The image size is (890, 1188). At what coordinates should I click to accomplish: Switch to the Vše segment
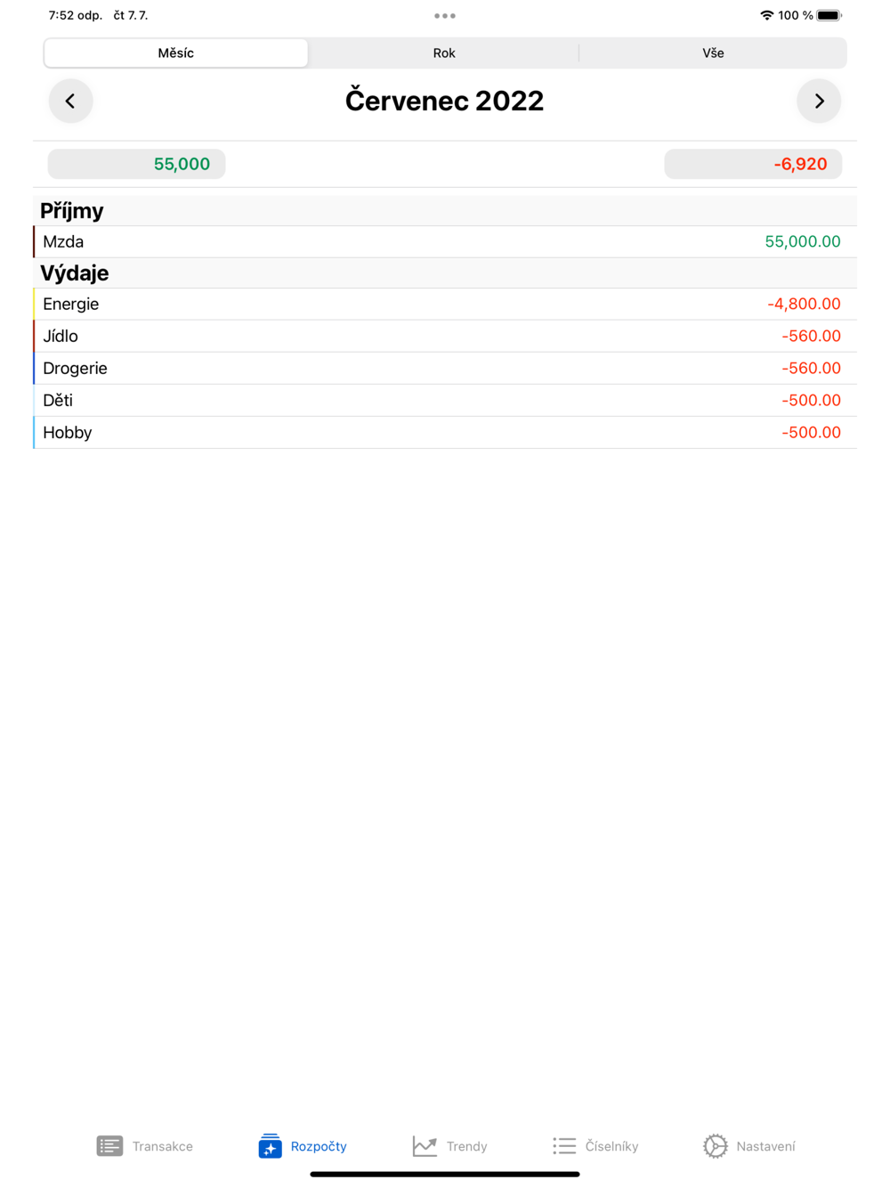tap(713, 53)
